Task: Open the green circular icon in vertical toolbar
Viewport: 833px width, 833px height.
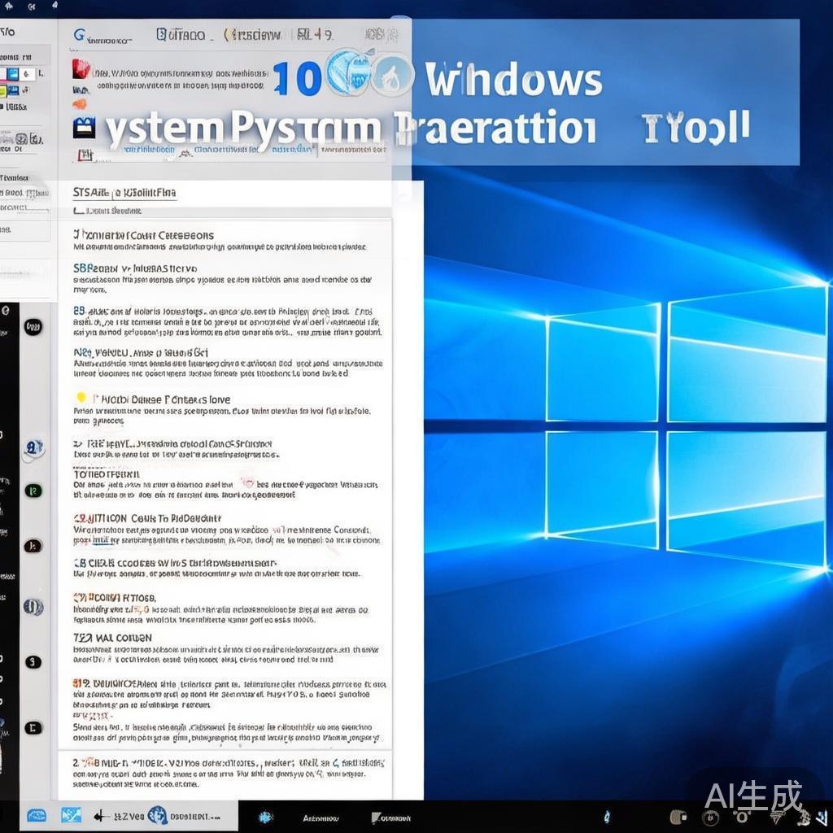Action: [x=33, y=488]
